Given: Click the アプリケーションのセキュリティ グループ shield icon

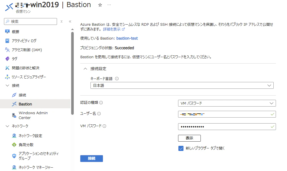Looking at the screenshot, I should pyautogui.click(x=14, y=156).
